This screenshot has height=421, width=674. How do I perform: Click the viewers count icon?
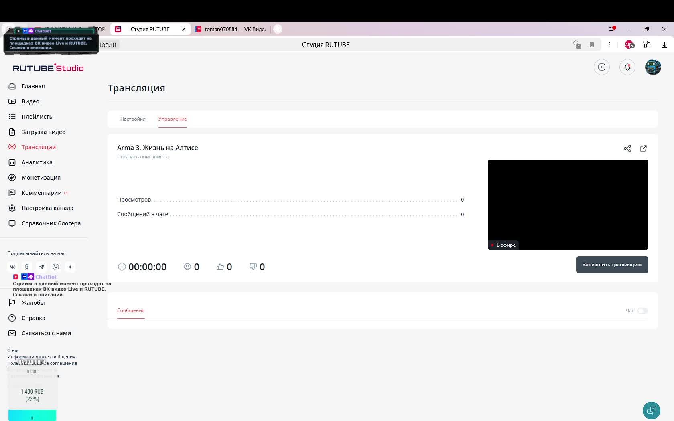click(187, 267)
